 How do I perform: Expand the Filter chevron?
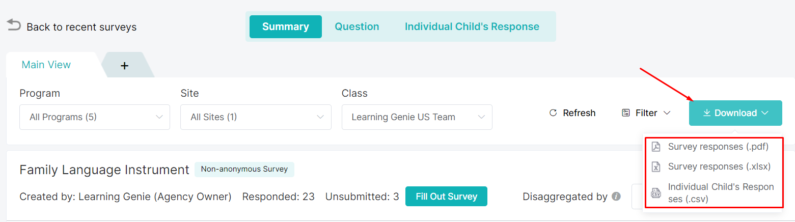point(667,113)
